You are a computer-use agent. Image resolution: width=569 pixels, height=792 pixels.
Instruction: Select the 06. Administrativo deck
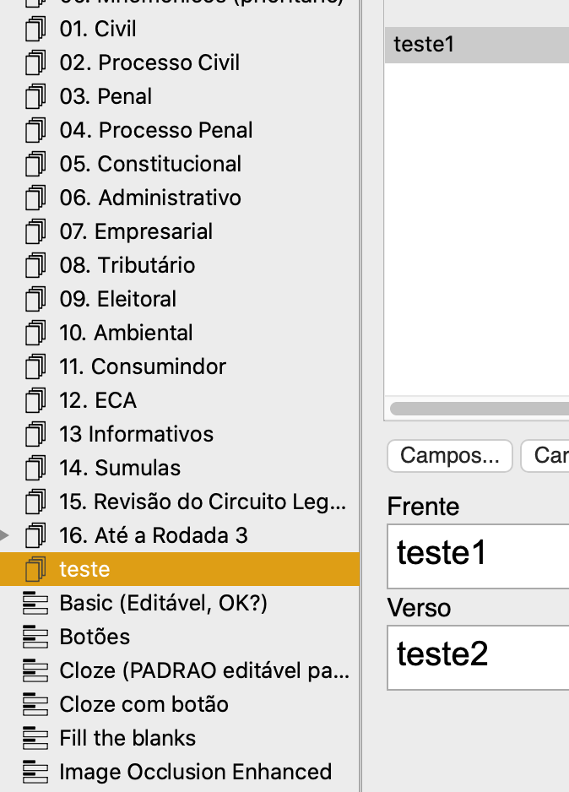pyautogui.click(x=150, y=198)
